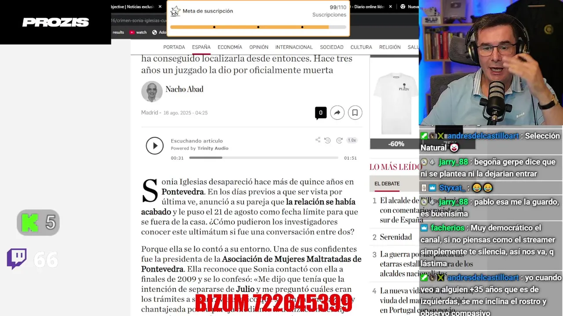
Task: Skip audio forward ten seconds
Action: point(339,140)
